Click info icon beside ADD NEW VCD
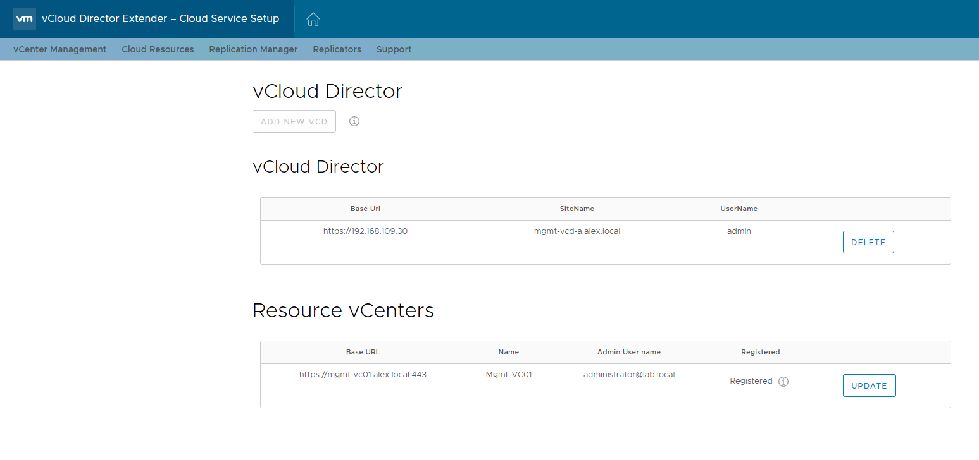Image resolution: width=979 pixels, height=460 pixels. coord(354,121)
